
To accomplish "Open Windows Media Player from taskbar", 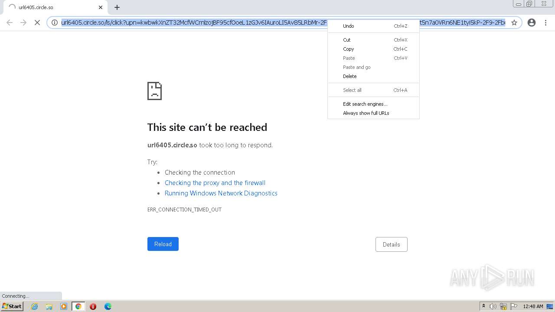I will [64, 306].
